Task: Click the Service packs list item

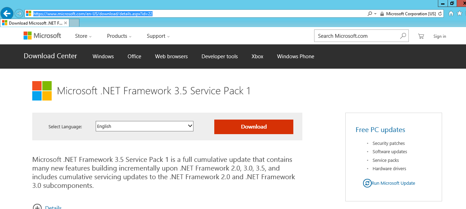Action: (x=386, y=160)
